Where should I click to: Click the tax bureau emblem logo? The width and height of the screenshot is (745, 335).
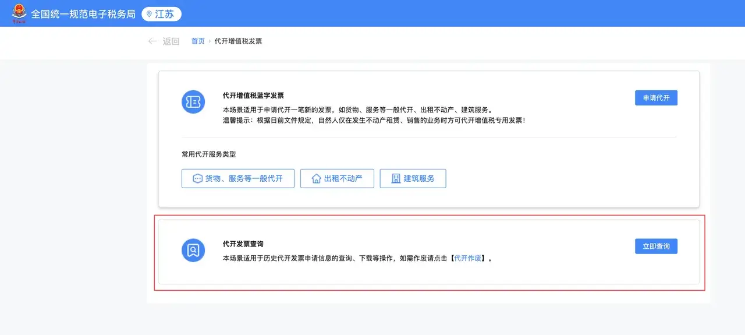(x=19, y=13)
